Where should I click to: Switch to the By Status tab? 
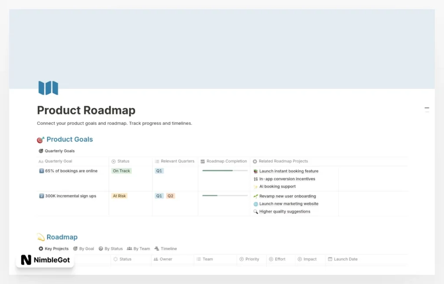pos(111,249)
